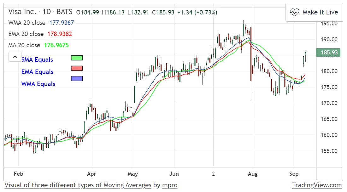Collapse the indicator legend with the chevron
347x192 pixels.
(15, 57)
